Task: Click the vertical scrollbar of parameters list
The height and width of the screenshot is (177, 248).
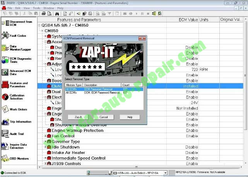Action: pos(245,91)
